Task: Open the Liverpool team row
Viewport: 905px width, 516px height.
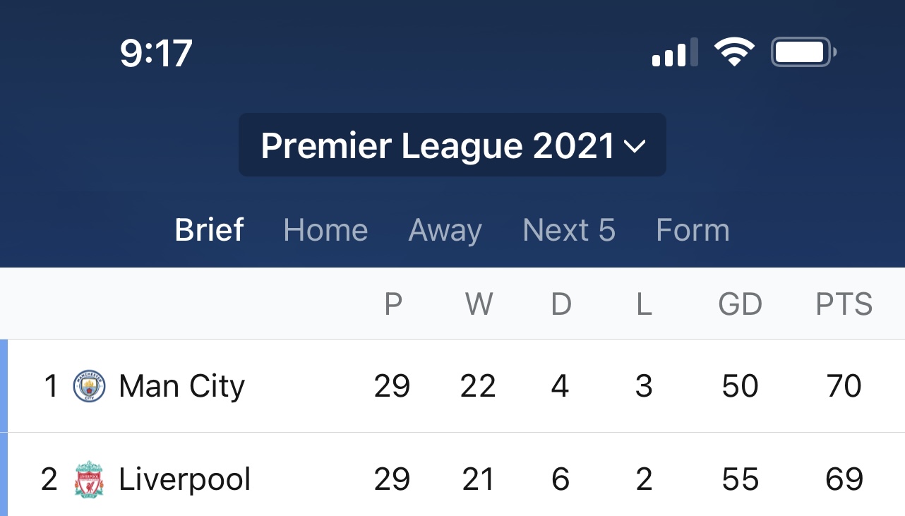Action: click(x=452, y=475)
